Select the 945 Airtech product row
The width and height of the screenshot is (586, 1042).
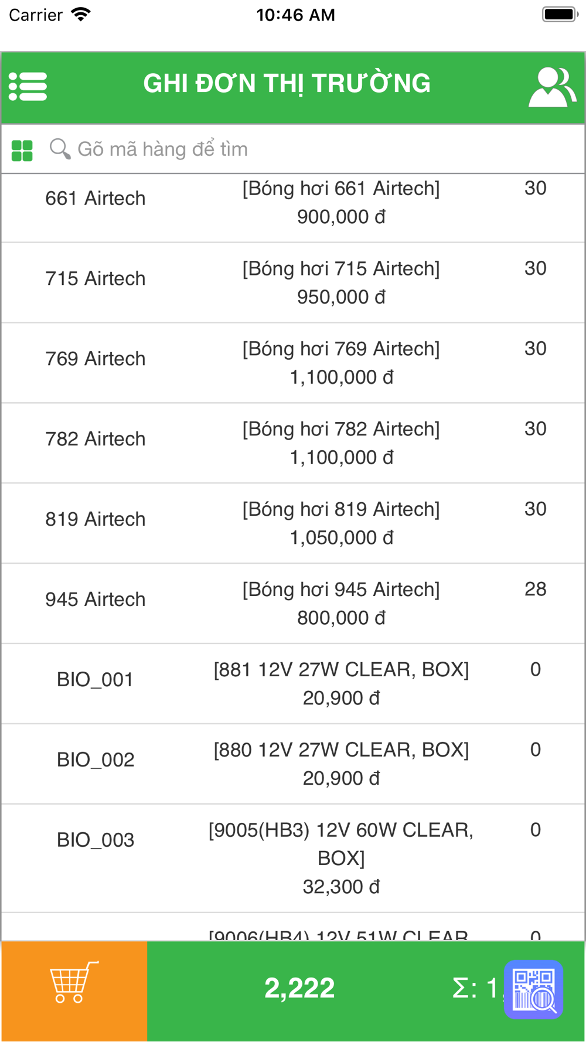click(293, 604)
